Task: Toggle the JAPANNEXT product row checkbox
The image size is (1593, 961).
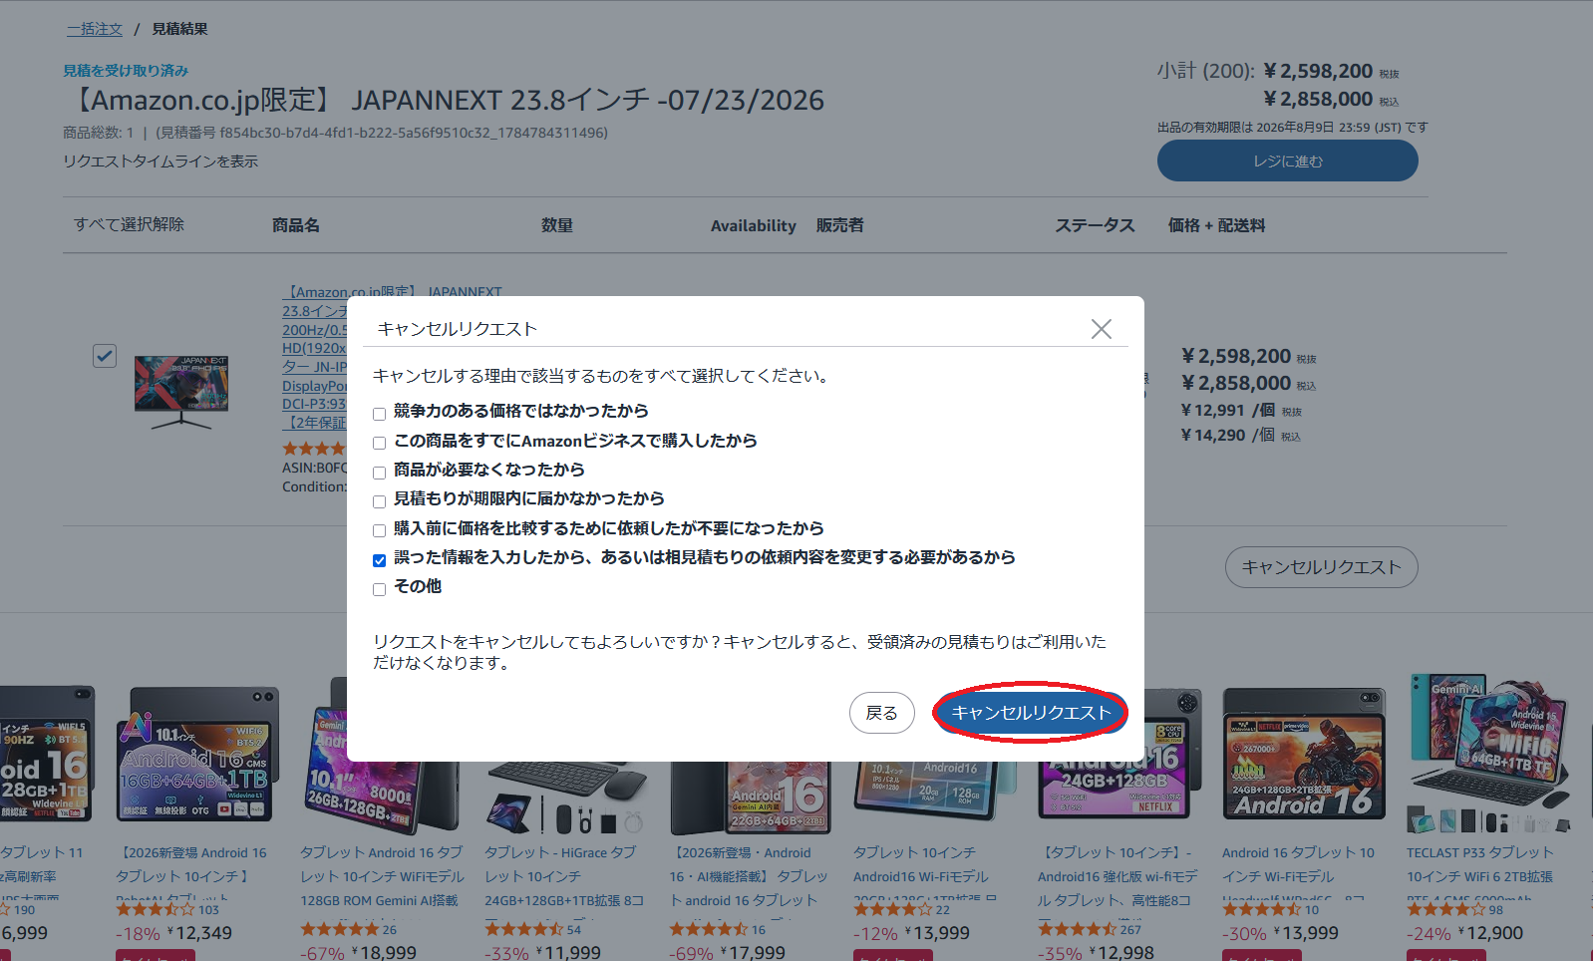Action: 105,356
